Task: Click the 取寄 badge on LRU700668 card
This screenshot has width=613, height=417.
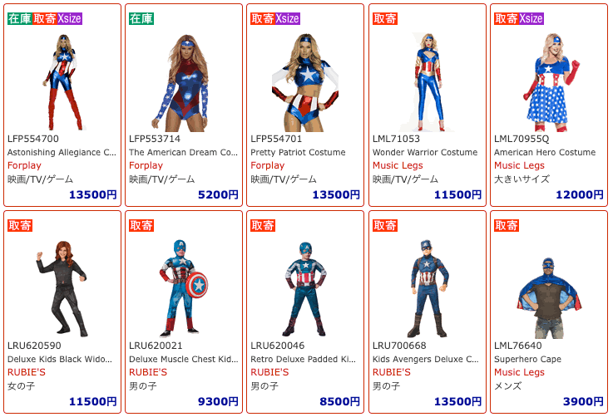Action: coord(385,225)
